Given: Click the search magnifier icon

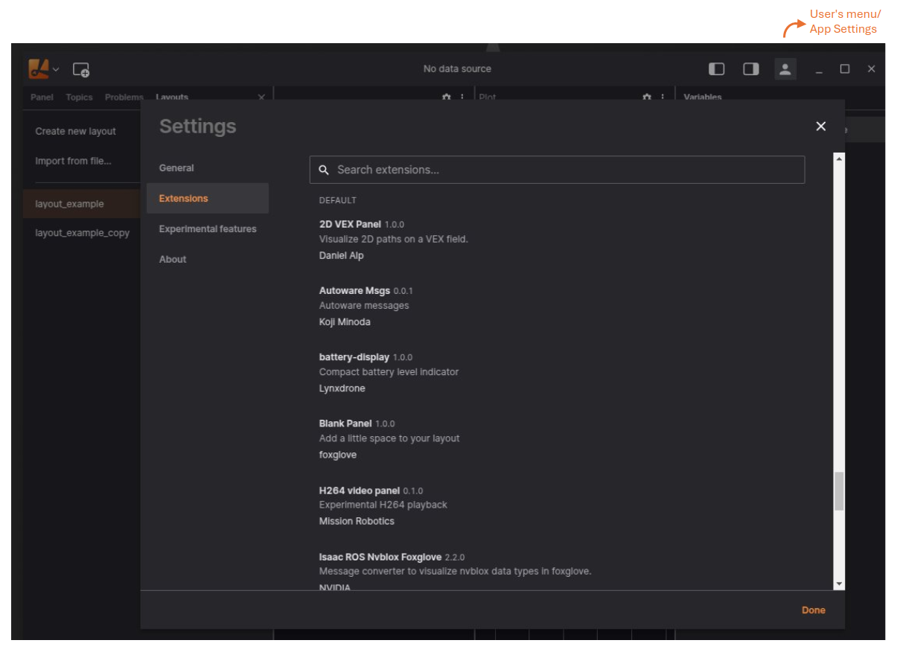Looking at the screenshot, I should (x=324, y=170).
